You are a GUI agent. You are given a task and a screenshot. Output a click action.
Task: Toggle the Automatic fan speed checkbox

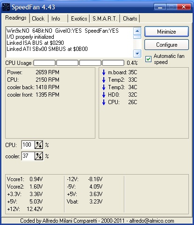(x=148, y=59)
